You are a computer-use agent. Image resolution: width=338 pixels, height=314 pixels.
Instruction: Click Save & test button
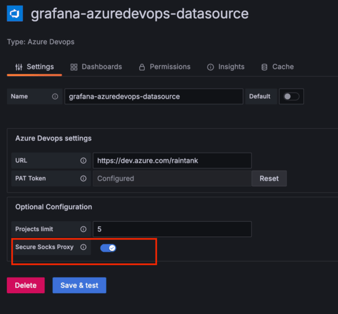(79, 285)
